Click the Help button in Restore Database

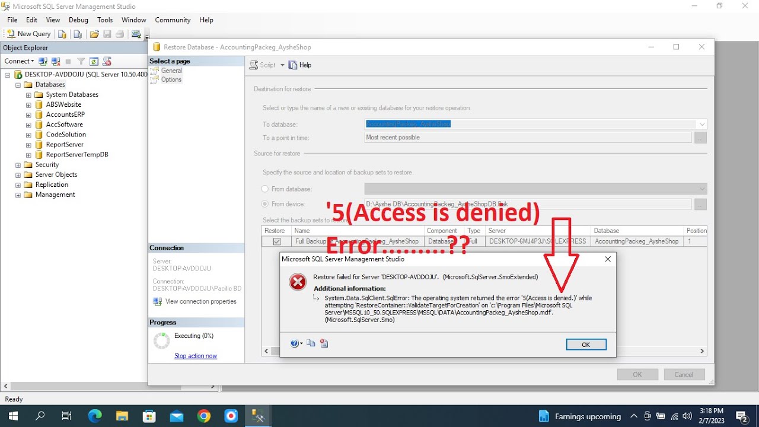pos(299,65)
